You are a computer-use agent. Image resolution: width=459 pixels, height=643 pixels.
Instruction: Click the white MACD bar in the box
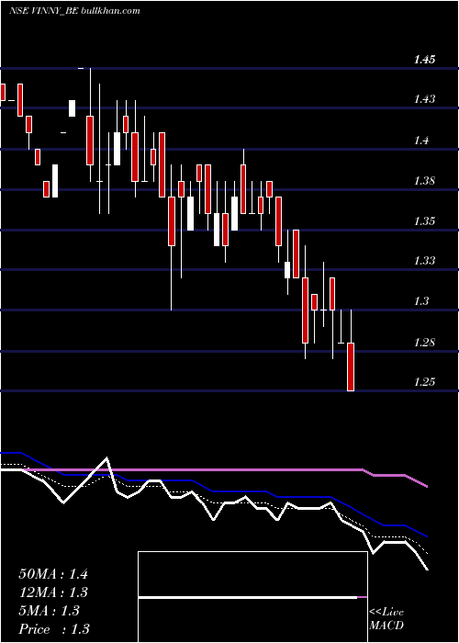pyautogui.click(x=248, y=597)
